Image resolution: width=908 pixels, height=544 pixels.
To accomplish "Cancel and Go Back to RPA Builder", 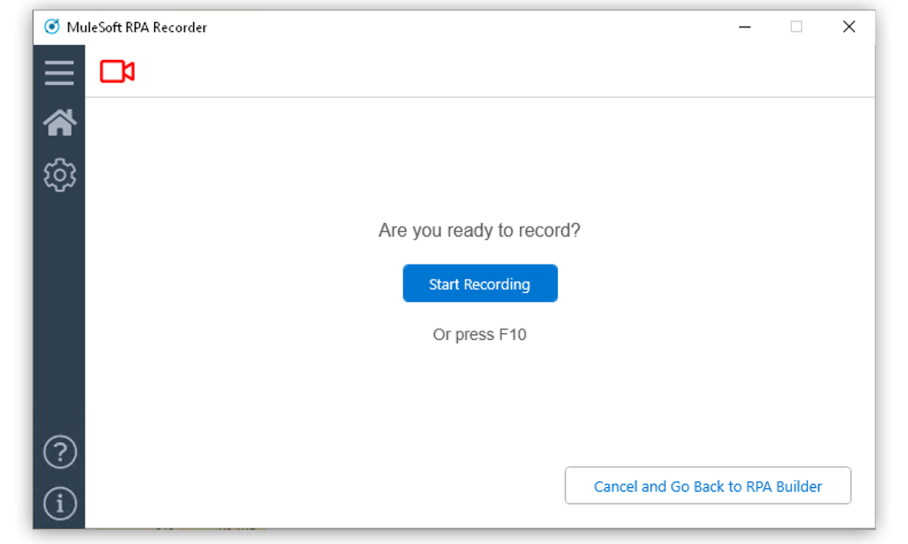I will pyautogui.click(x=708, y=486).
